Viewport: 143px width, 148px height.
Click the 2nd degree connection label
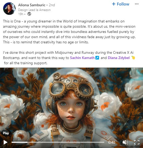click(52, 5)
